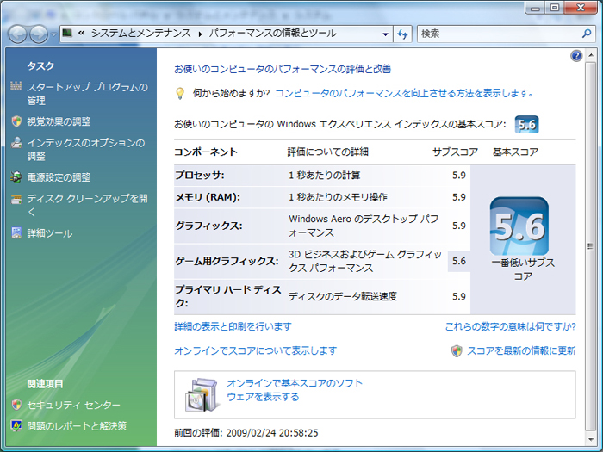
Task: Open the blue help question mark icon
Action: (x=576, y=56)
